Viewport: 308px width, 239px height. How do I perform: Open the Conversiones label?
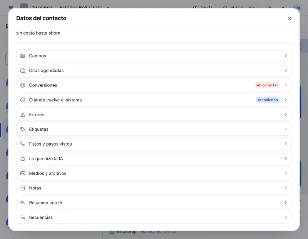43,85
